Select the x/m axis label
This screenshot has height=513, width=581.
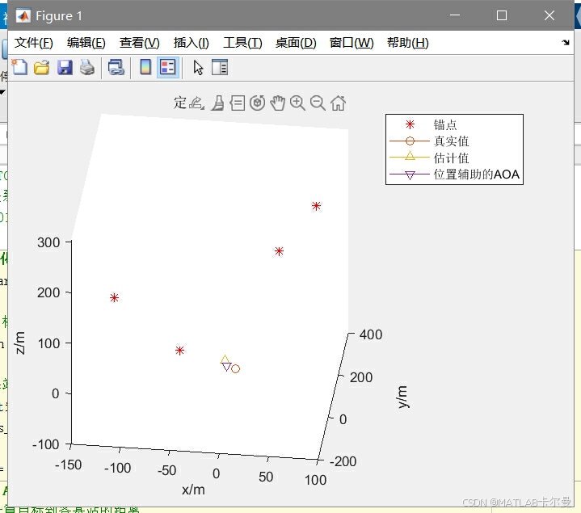(x=193, y=490)
